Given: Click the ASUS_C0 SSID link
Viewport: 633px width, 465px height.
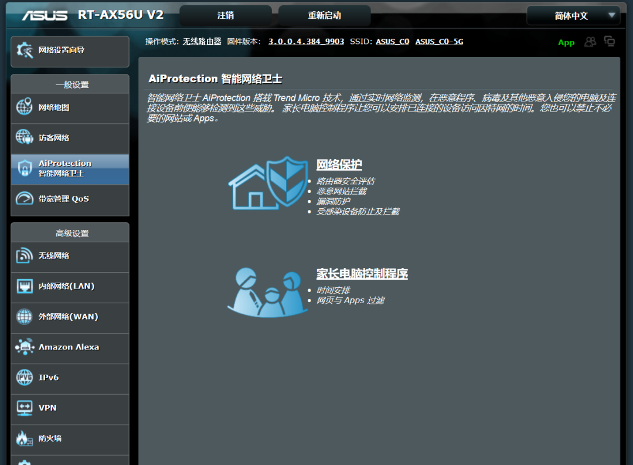Looking at the screenshot, I should pos(392,42).
